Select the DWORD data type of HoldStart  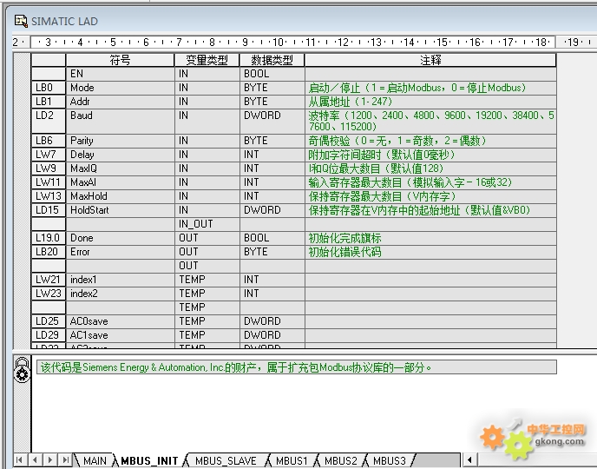[272, 210]
